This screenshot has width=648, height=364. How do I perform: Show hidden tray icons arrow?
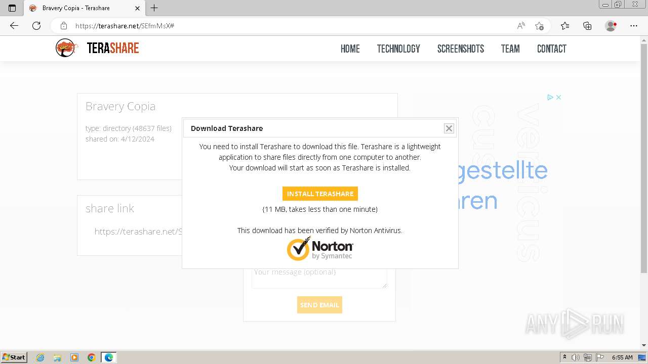coord(564,357)
